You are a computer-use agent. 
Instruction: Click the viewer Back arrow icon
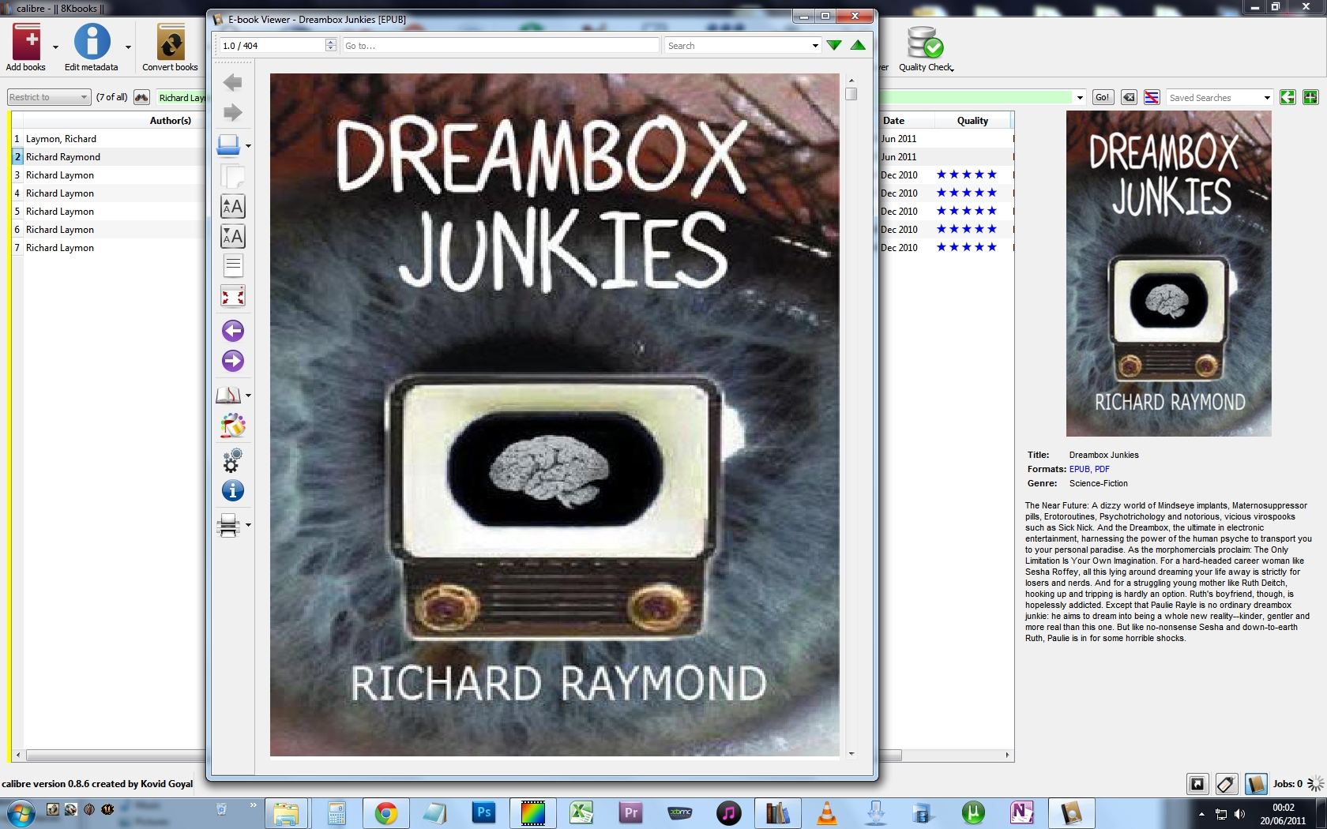[232, 82]
